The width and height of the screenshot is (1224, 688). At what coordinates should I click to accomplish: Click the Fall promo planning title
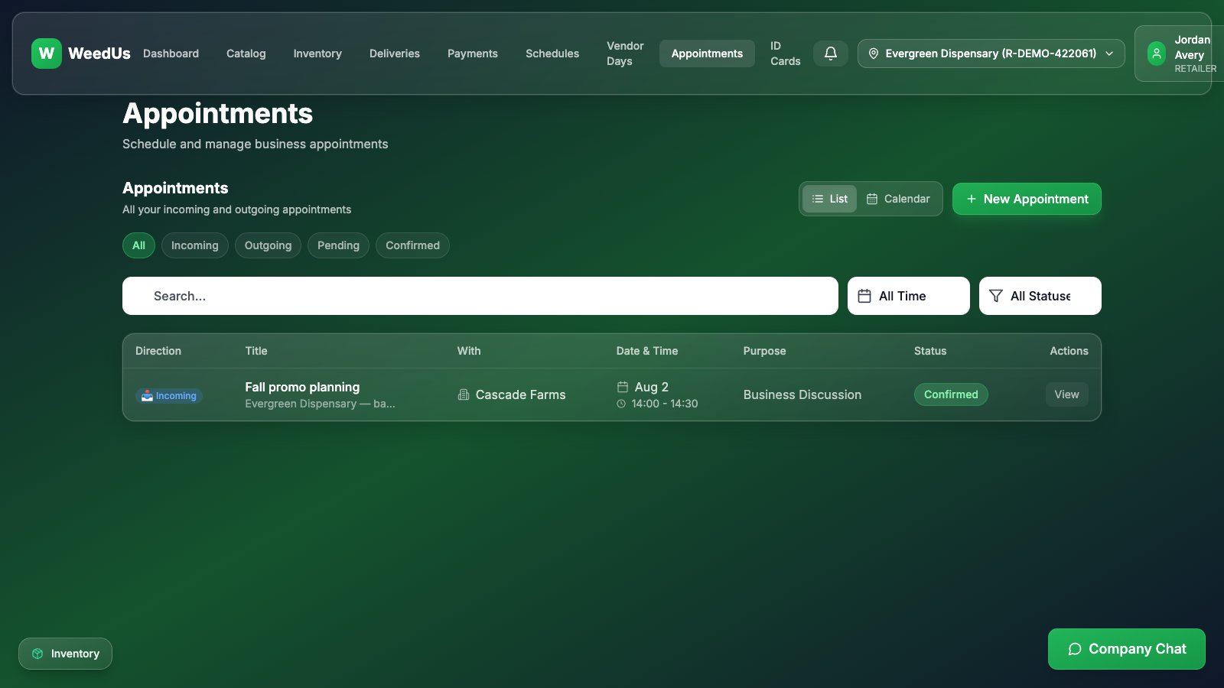tap(302, 387)
